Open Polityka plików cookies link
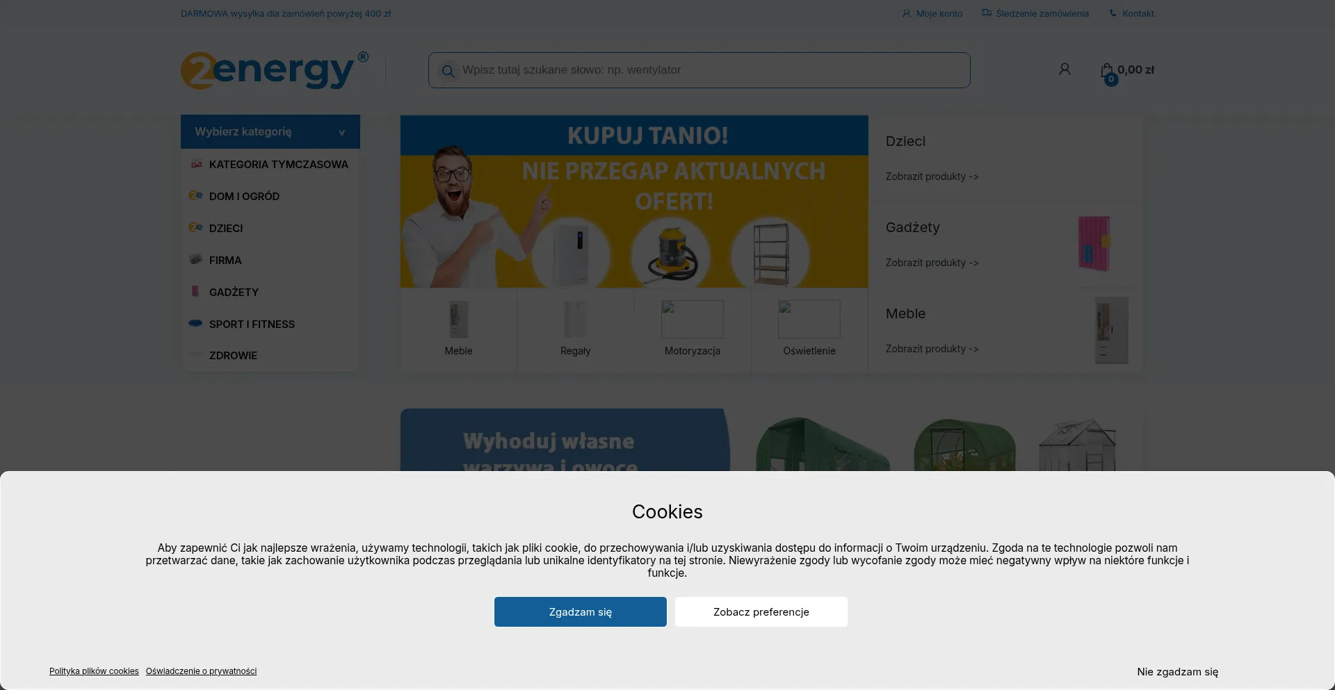1335x690 pixels. (x=94, y=671)
